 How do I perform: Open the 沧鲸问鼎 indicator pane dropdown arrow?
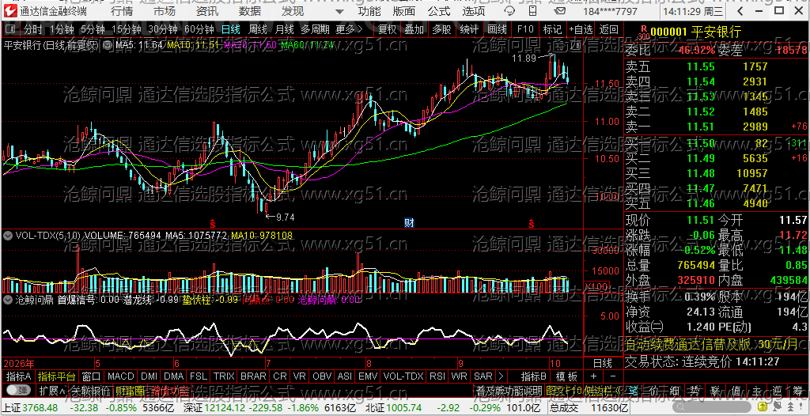coord(8,299)
